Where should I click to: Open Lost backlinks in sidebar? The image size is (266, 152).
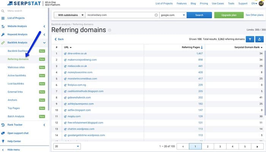16,84
